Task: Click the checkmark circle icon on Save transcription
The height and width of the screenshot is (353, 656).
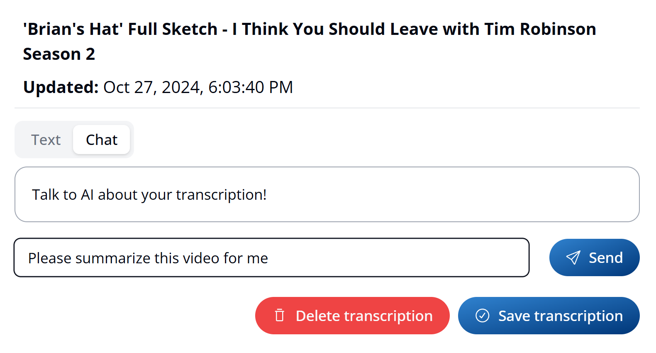Action: [x=482, y=316]
